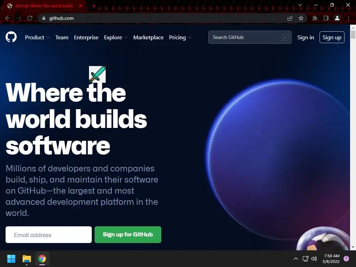
Task: Click the Chrome taskbar icon
Action: 42,259
